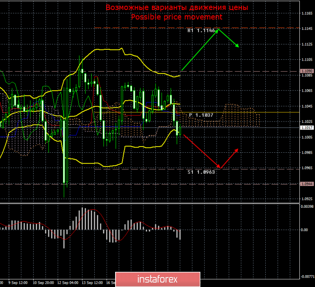Image resolution: width=315 pixels, height=287 pixels.
Task: Click the -0.00771 MACD scale value
Action: pos(307,276)
